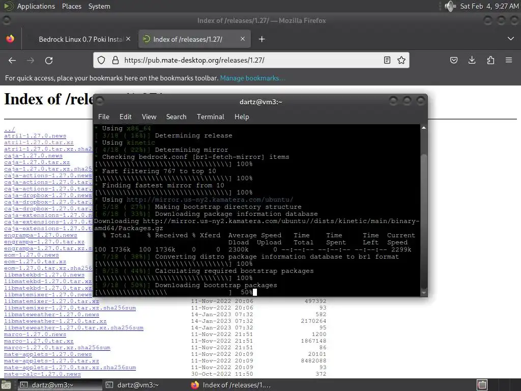The height and width of the screenshot is (391, 521).
Task: Click the clock showing Sat Feb 4
Action: point(489,6)
